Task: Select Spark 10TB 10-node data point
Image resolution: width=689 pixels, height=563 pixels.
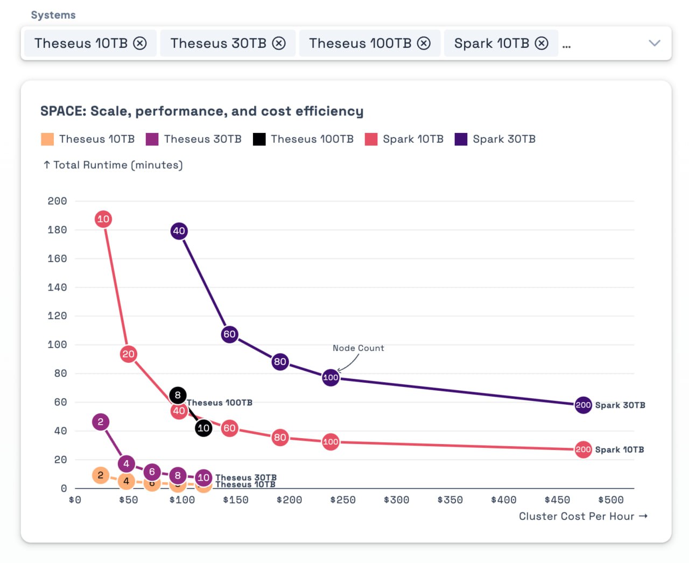Action: (103, 219)
